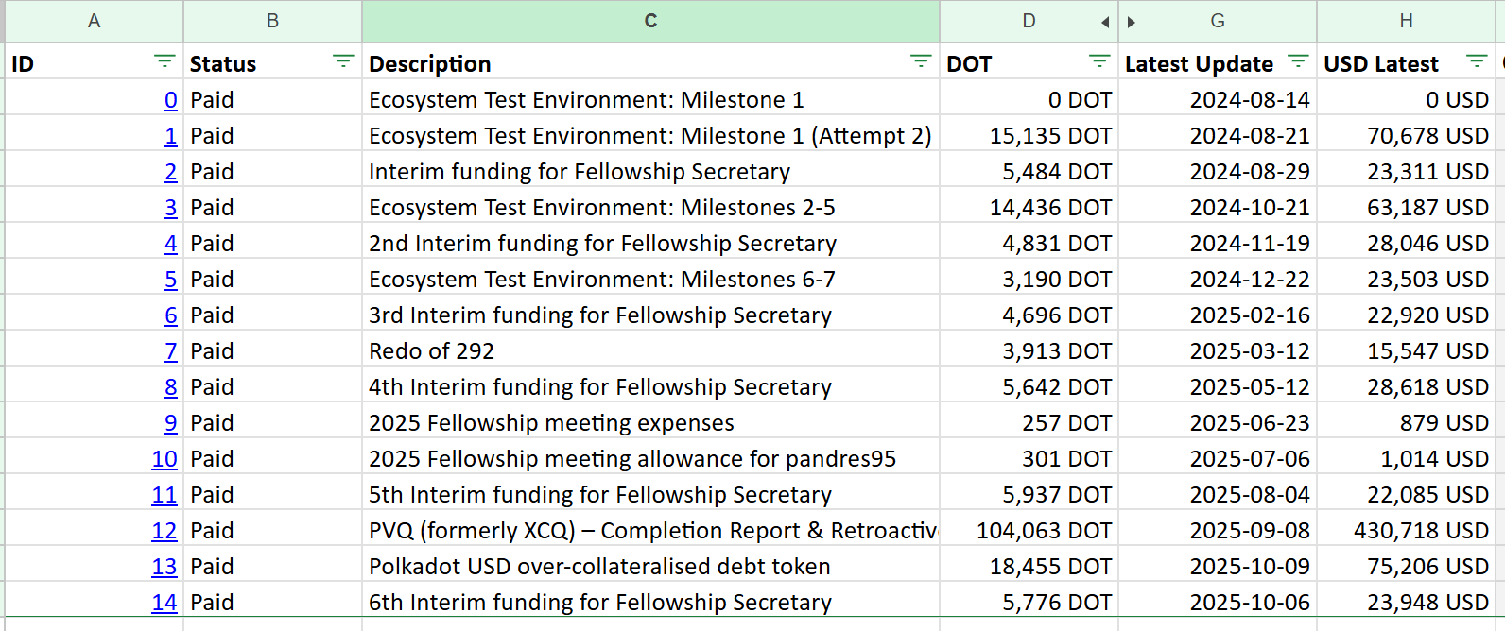The height and width of the screenshot is (631, 1505).
Task: Open the Description column filter icon
Action: point(920,62)
